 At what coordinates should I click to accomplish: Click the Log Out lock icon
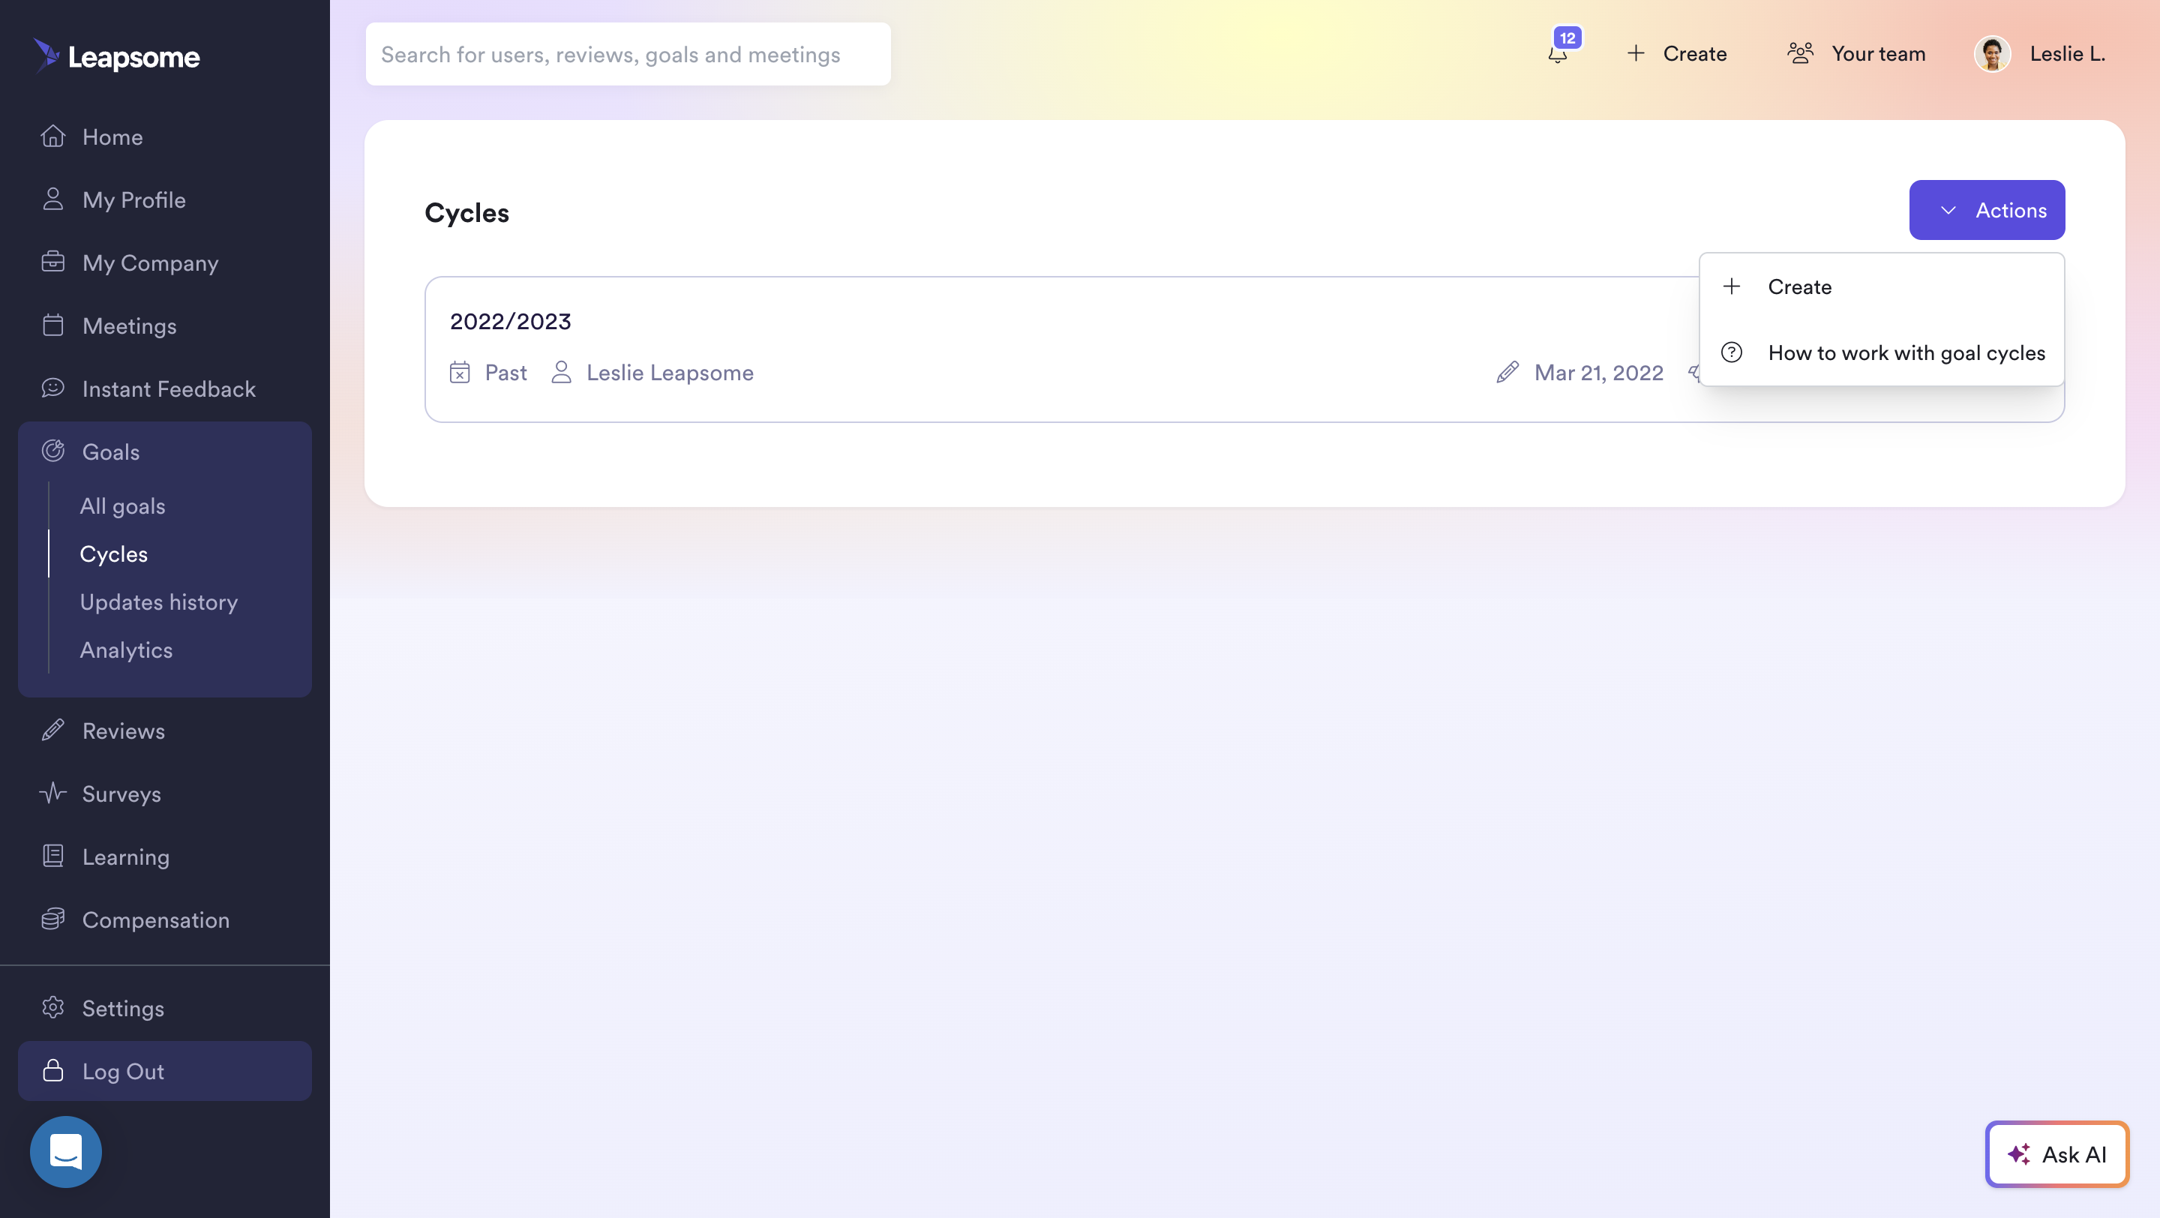tap(52, 1070)
